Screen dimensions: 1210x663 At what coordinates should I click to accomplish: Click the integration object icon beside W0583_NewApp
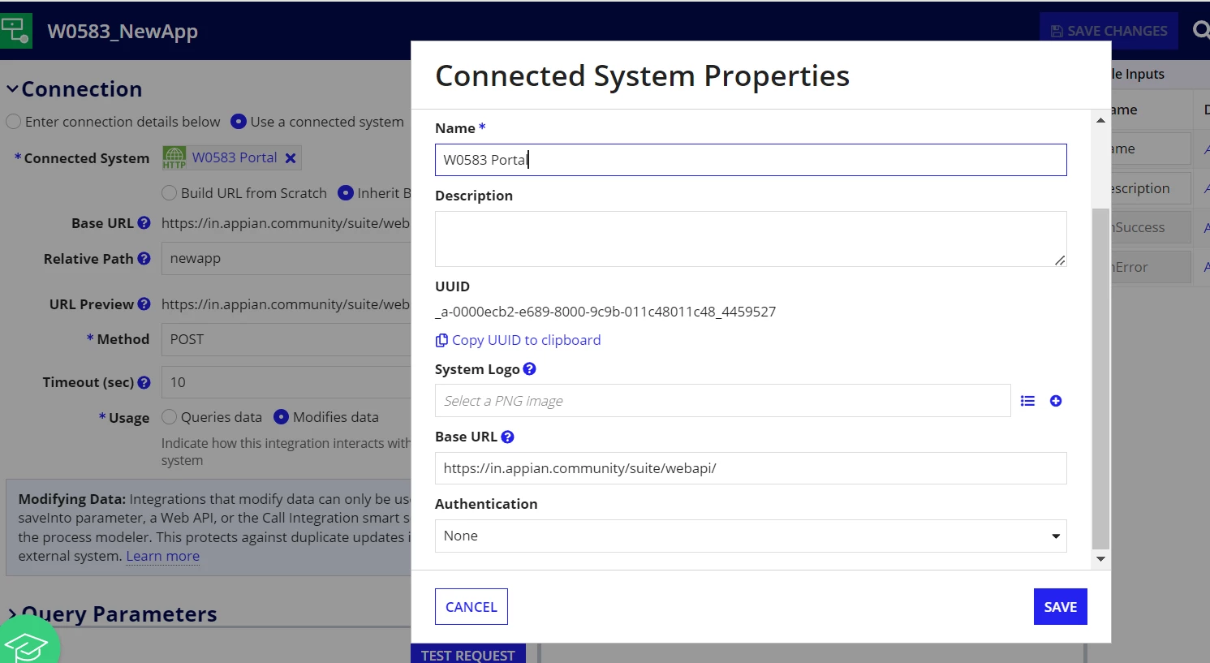point(15,31)
